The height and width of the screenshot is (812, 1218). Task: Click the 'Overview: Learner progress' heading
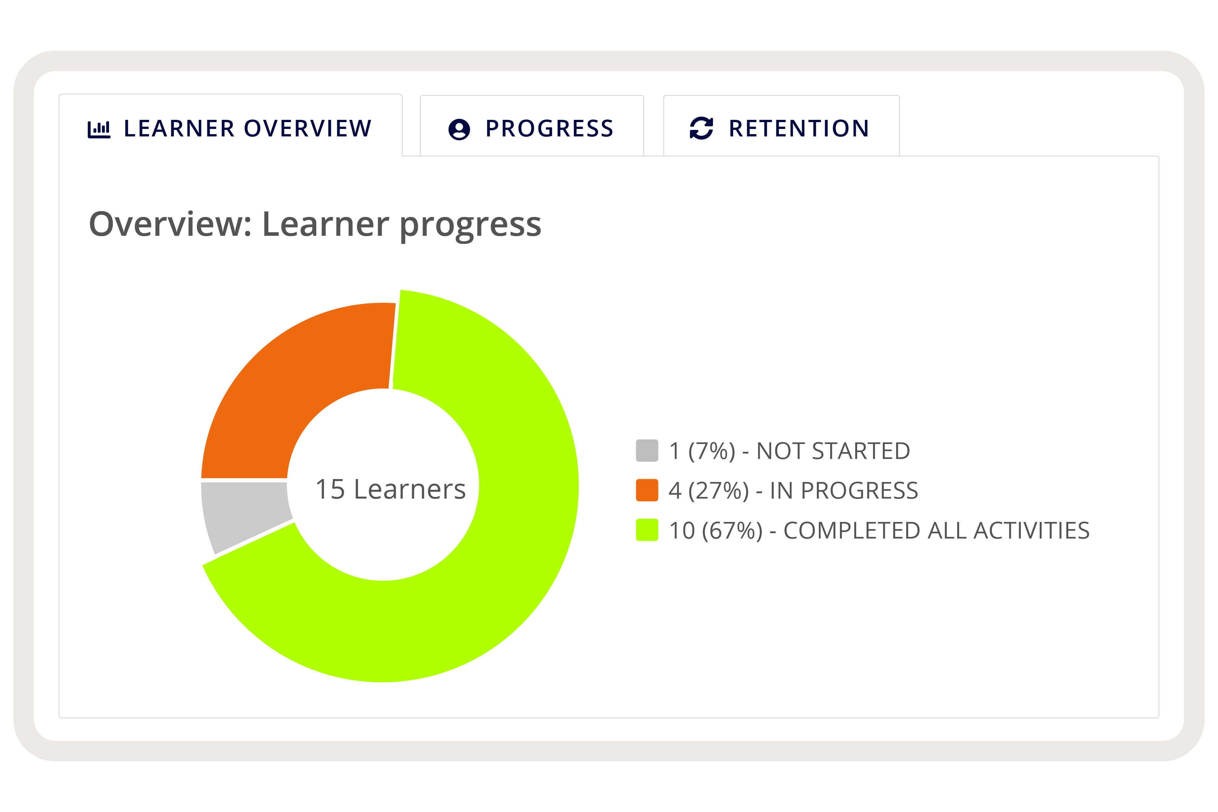315,225
